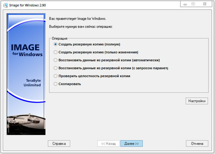Pick restore option "с запросом параметров"
The width and height of the screenshot is (215, 154).
point(55,68)
